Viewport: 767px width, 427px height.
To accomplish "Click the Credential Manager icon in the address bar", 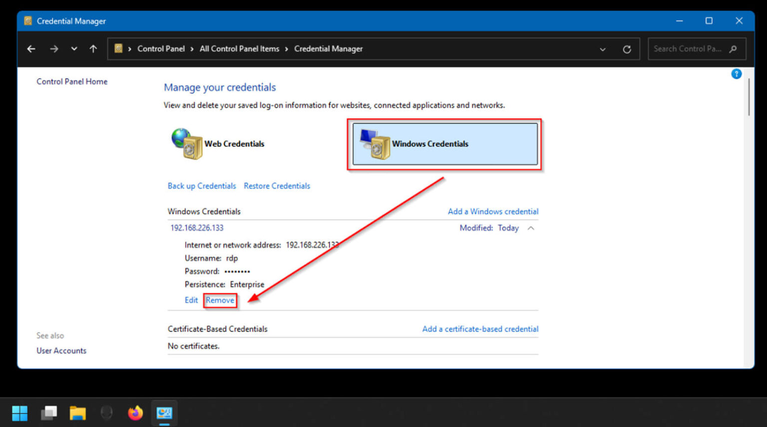I will (x=119, y=48).
